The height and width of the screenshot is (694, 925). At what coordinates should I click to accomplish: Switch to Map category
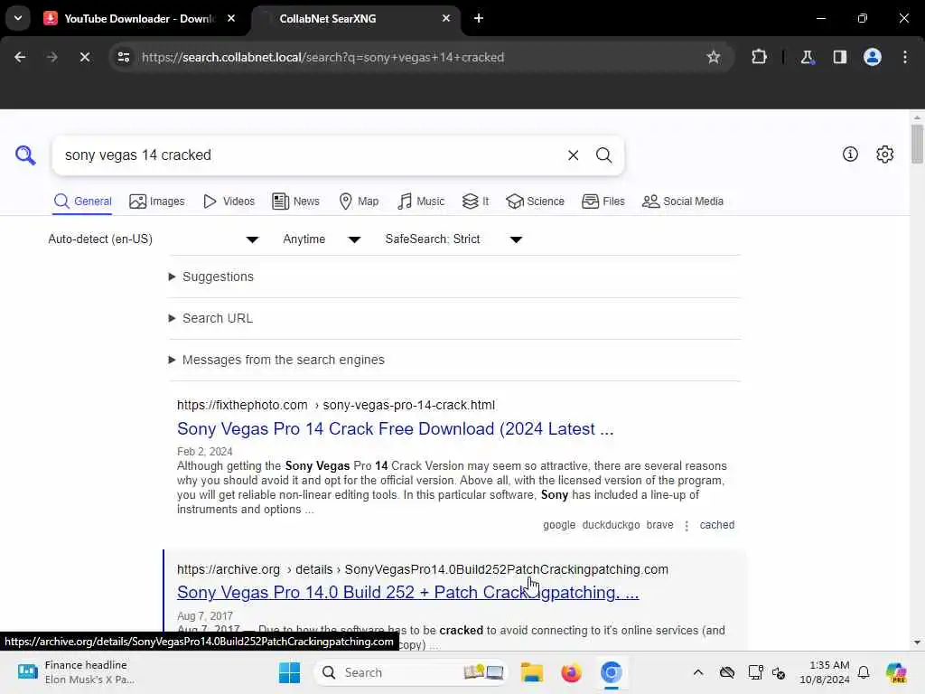[x=359, y=202]
